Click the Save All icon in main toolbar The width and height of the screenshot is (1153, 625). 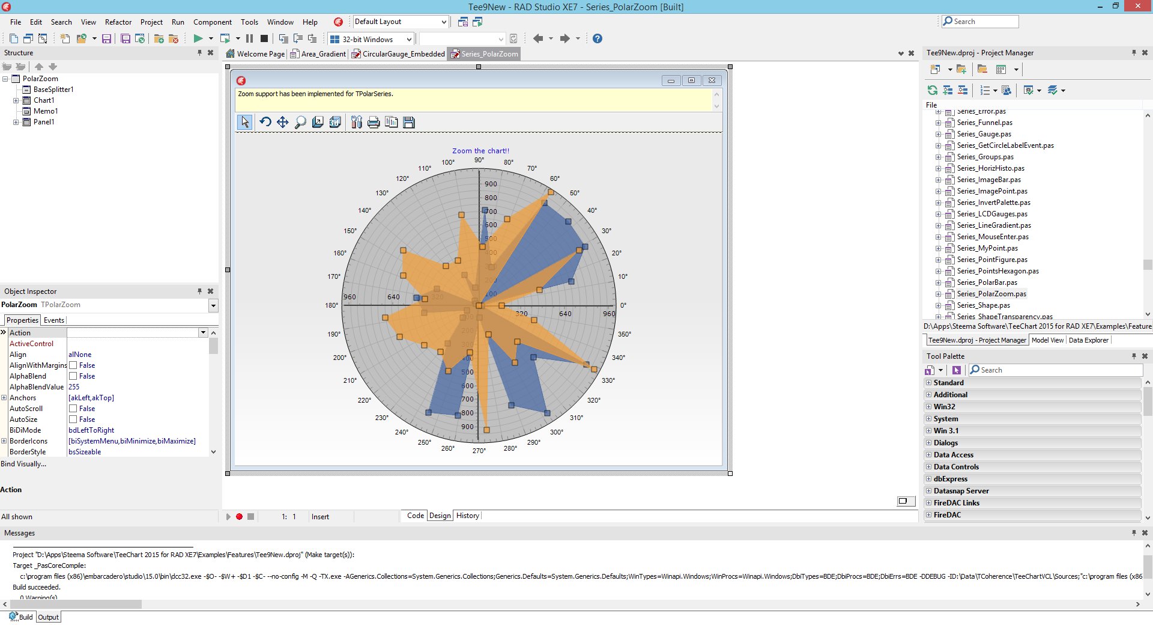(x=126, y=38)
